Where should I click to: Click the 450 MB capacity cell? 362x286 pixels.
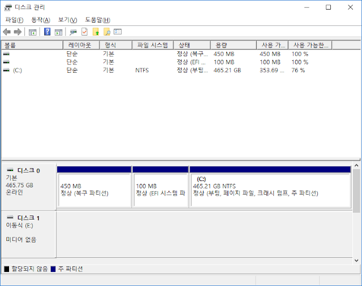tap(224, 54)
